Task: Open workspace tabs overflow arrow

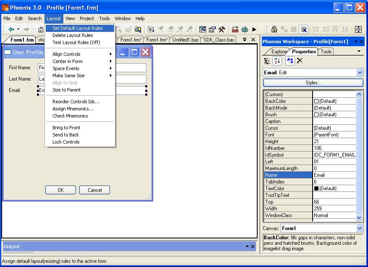Action: [359, 51]
